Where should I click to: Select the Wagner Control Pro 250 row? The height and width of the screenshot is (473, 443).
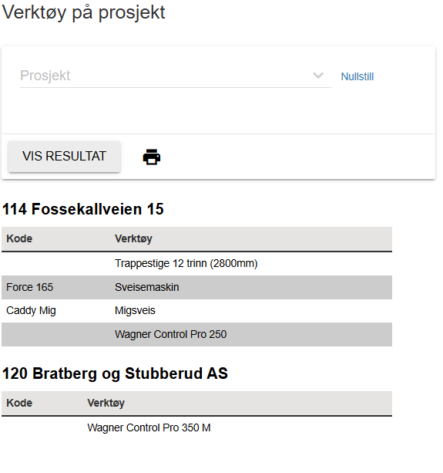pos(196,334)
